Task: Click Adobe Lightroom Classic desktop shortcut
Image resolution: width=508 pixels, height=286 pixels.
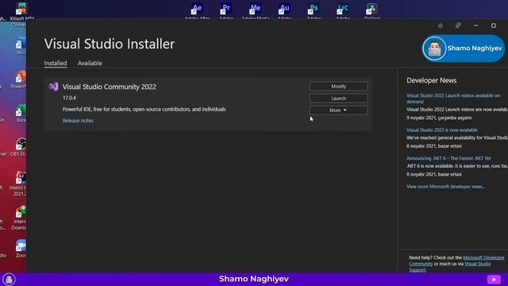Action: pyautogui.click(x=343, y=11)
